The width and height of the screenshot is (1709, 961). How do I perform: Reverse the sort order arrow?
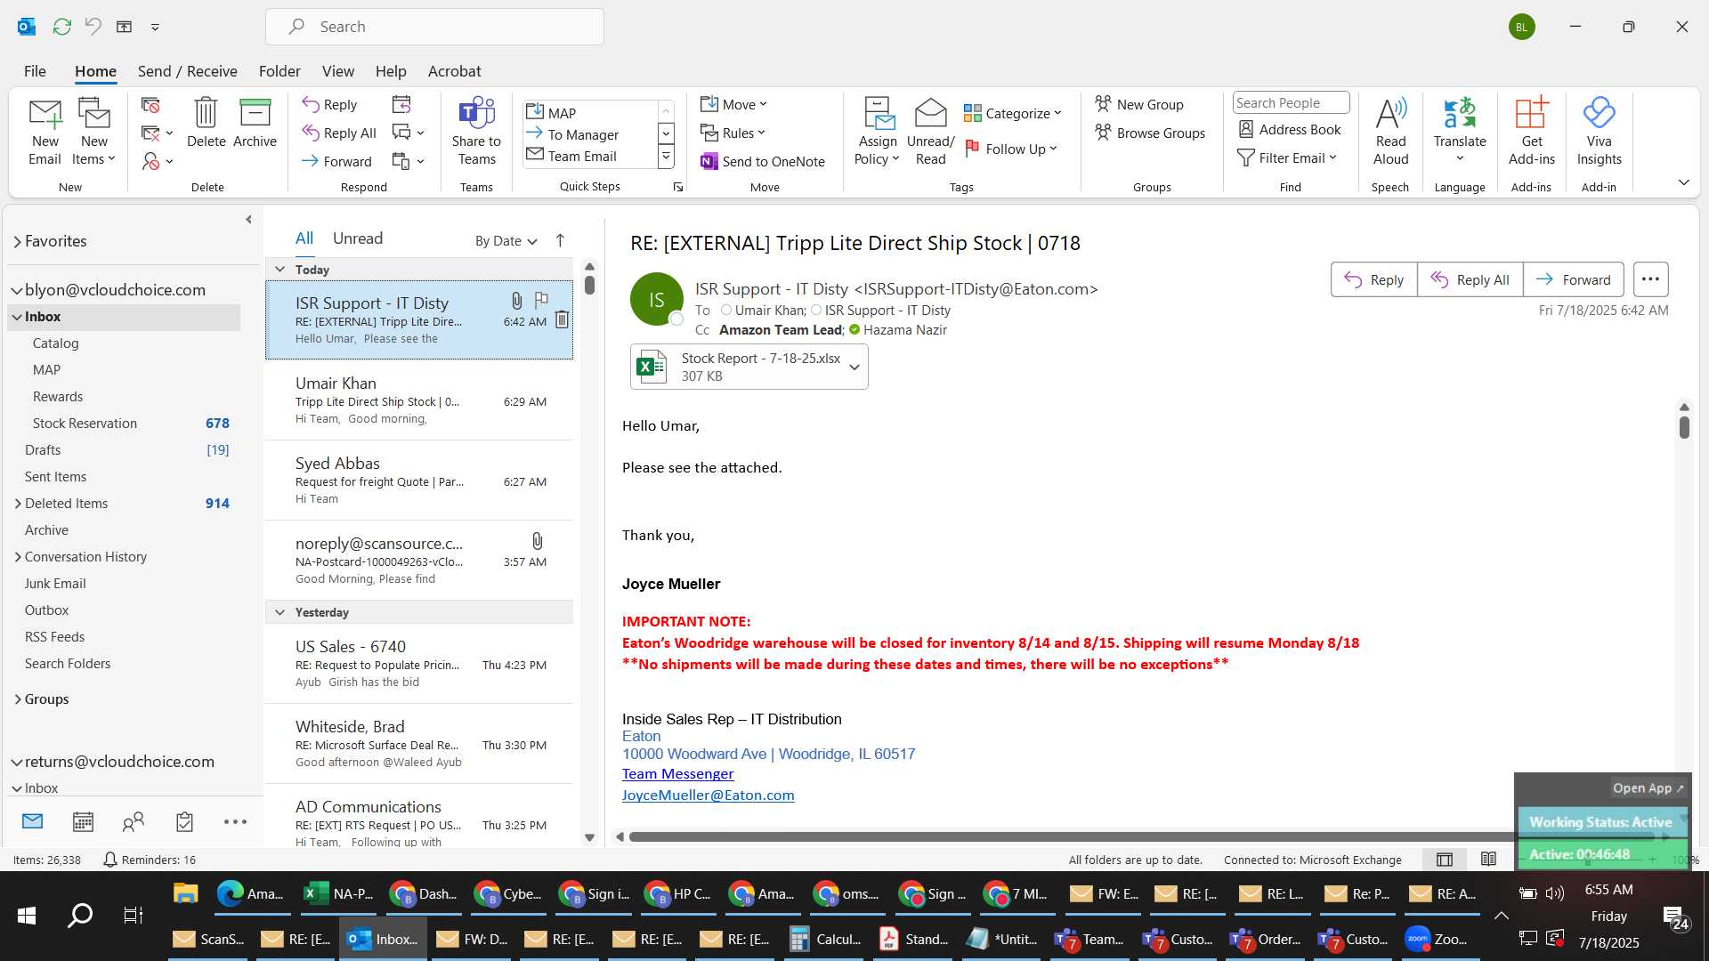[560, 240]
